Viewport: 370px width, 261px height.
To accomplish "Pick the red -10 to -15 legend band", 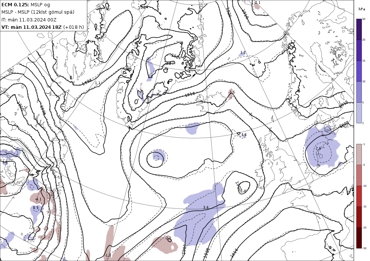I will pos(359,196).
